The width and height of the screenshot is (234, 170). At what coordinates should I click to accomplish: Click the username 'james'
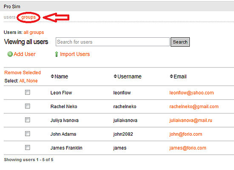click(x=120, y=148)
